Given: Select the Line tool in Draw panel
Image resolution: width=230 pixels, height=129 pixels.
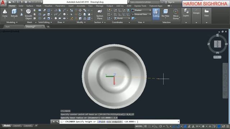Looking at the screenshot, I should click(60, 14).
